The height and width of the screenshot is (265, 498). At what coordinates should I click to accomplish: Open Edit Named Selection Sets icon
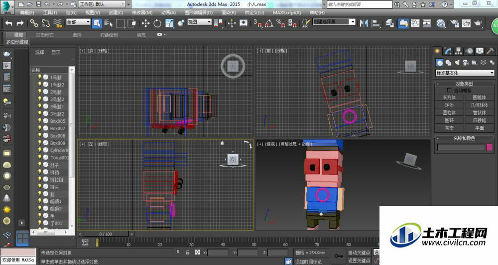[x=306, y=23]
